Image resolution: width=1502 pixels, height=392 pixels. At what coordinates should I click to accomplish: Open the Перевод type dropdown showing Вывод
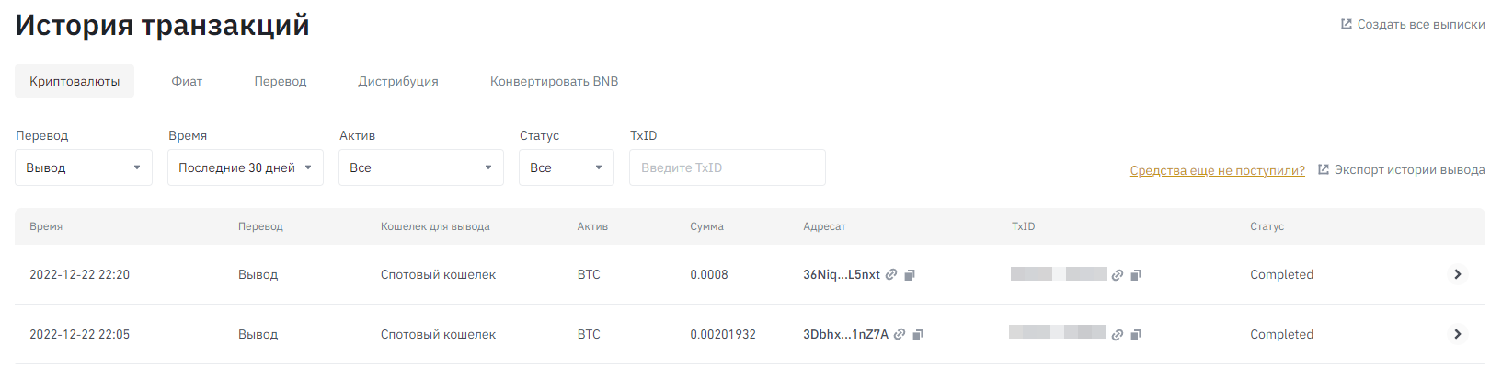84,167
